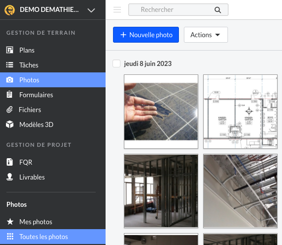282x245 pixels.
Task: Select the Photos sidebar item
Action: click(x=53, y=80)
